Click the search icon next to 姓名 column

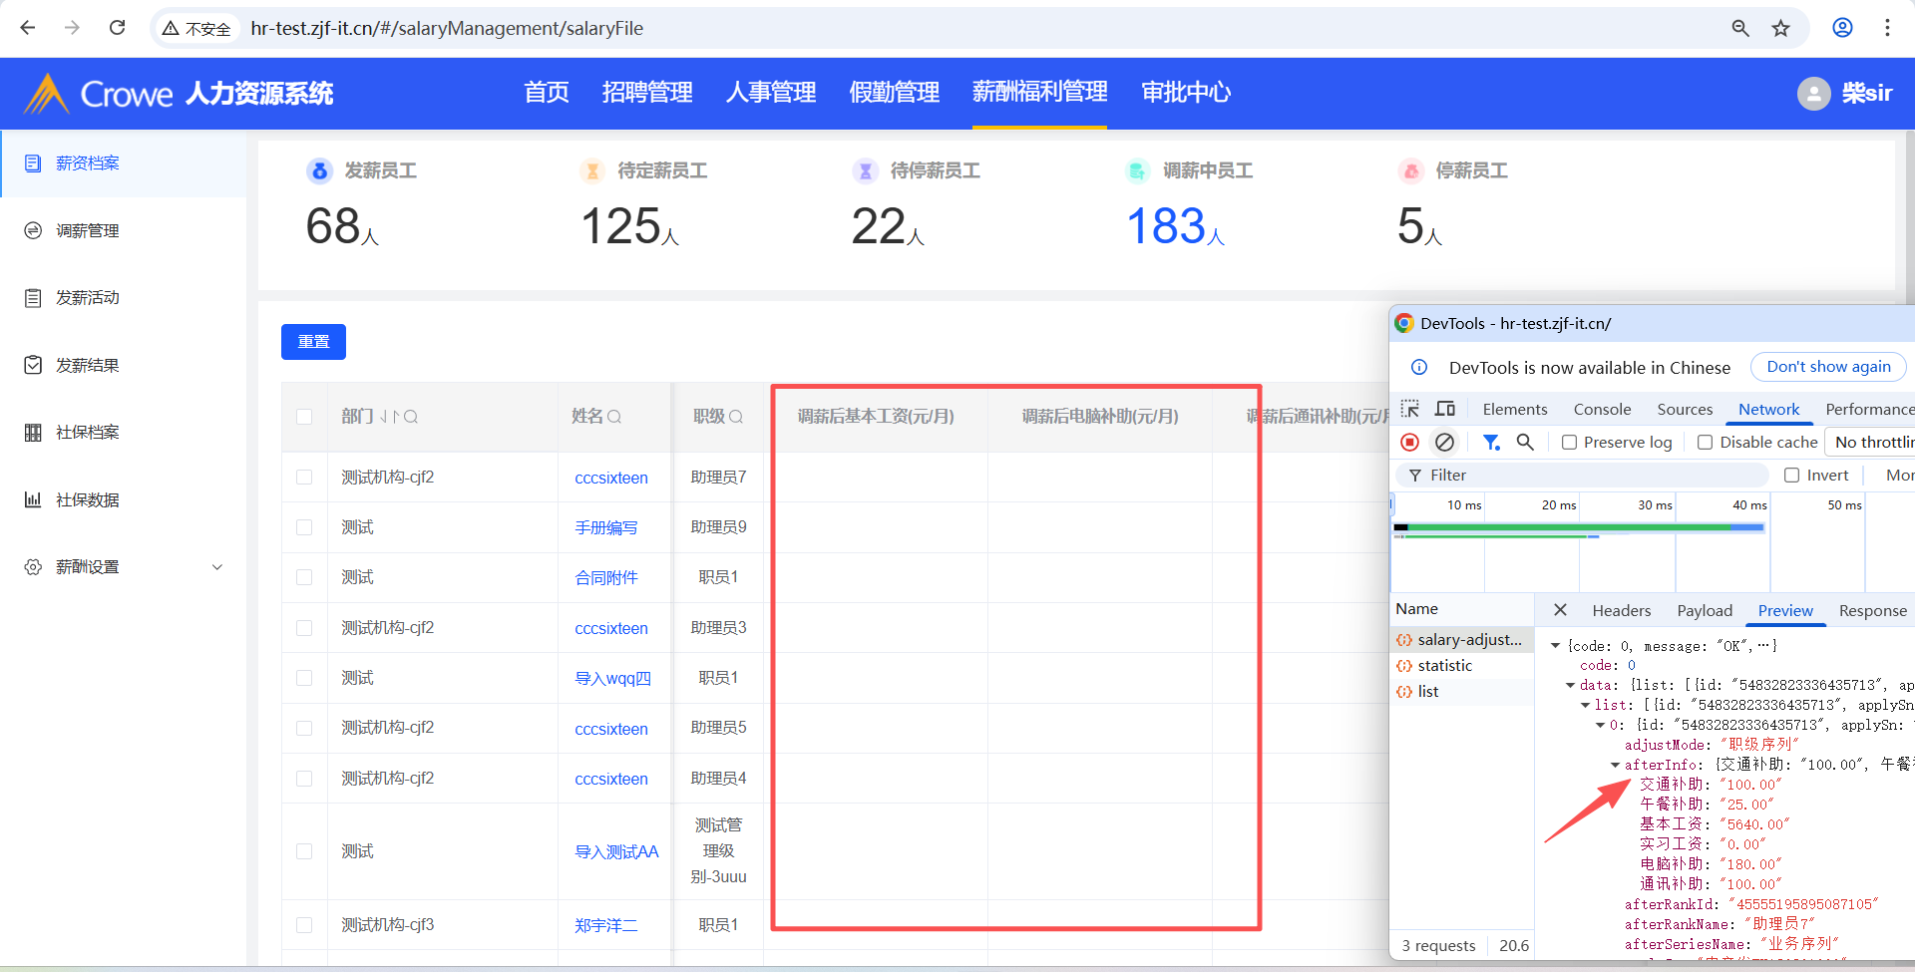click(x=614, y=417)
